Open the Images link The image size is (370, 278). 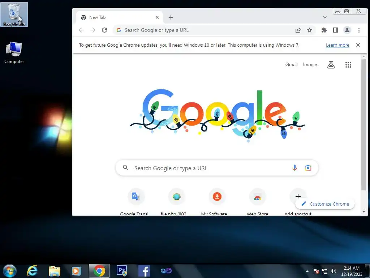310,64
